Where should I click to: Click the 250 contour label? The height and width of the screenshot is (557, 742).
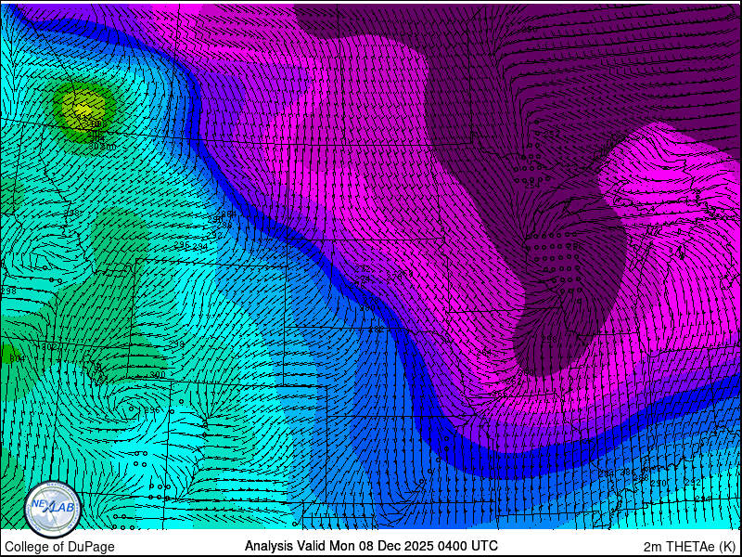pos(529,30)
